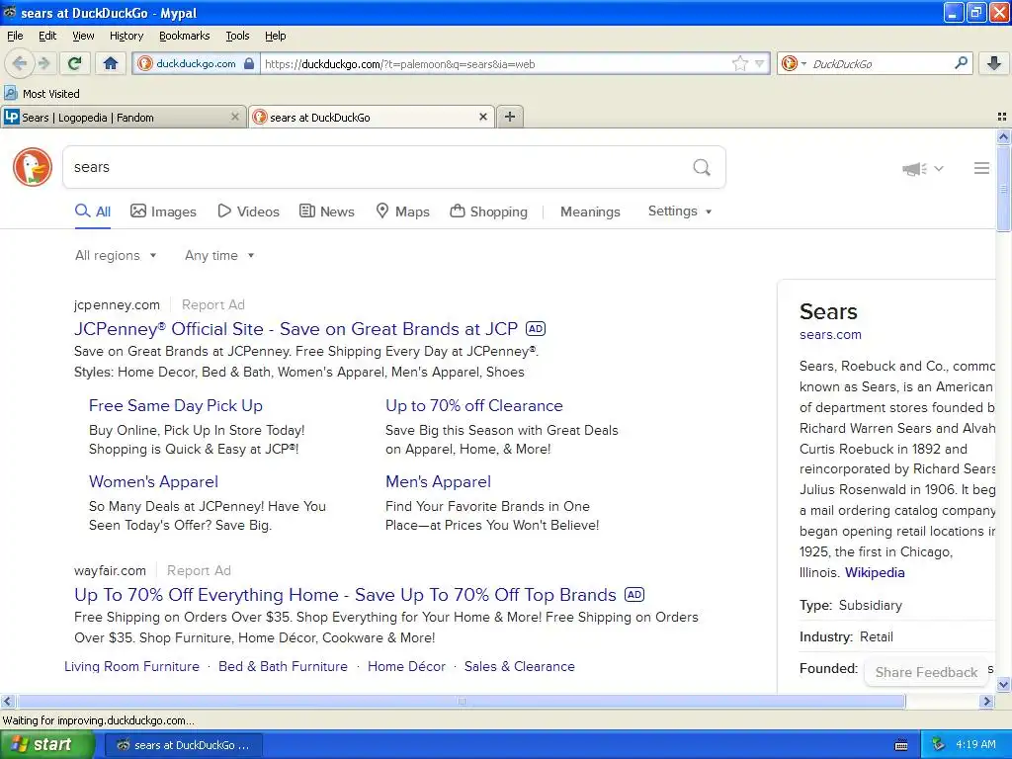The height and width of the screenshot is (759, 1012).
Task: Open the Wikipedia source link
Action: pyautogui.click(x=875, y=572)
